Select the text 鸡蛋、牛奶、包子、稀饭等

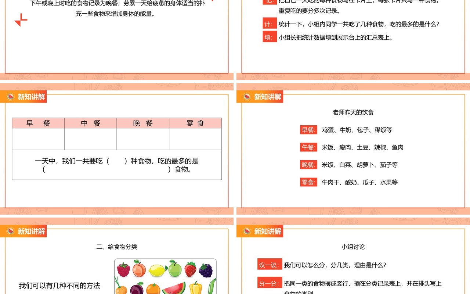[357, 130]
